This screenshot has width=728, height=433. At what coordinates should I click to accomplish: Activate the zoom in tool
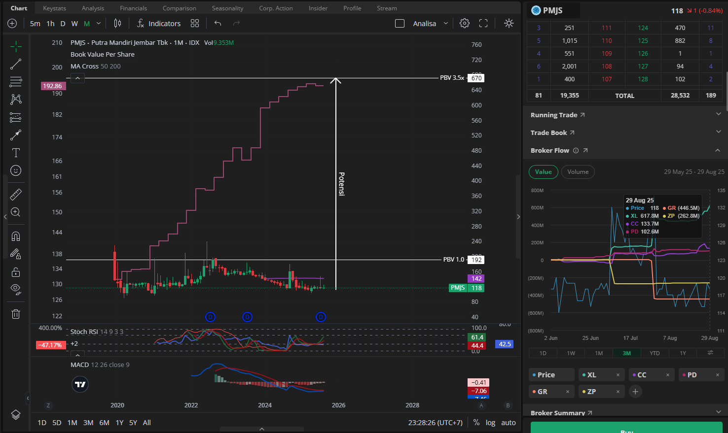pos(16,212)
